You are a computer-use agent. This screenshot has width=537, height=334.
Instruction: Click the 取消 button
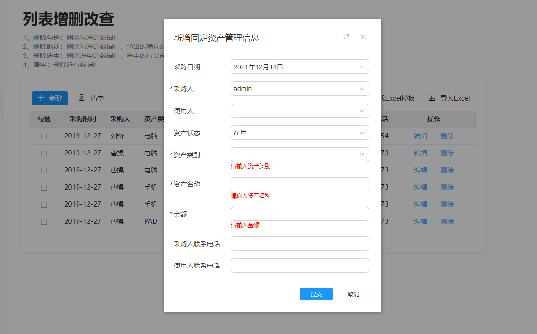click(353, 294)
